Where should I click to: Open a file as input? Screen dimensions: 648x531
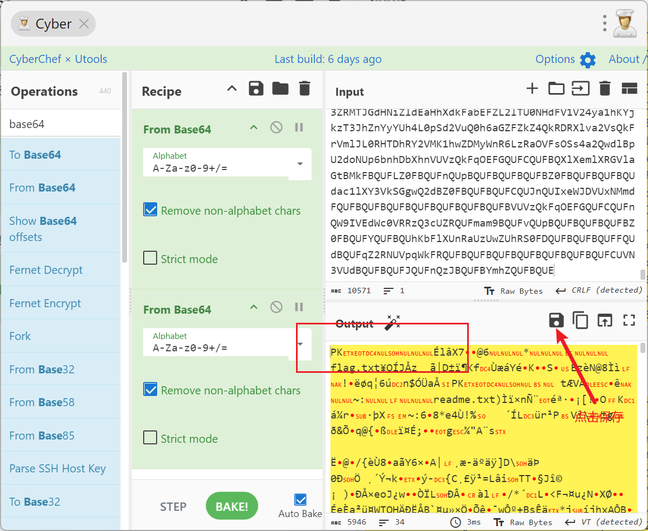click(580, 89)
